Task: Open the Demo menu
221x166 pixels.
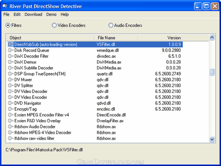Action: [x=52, y=14]
